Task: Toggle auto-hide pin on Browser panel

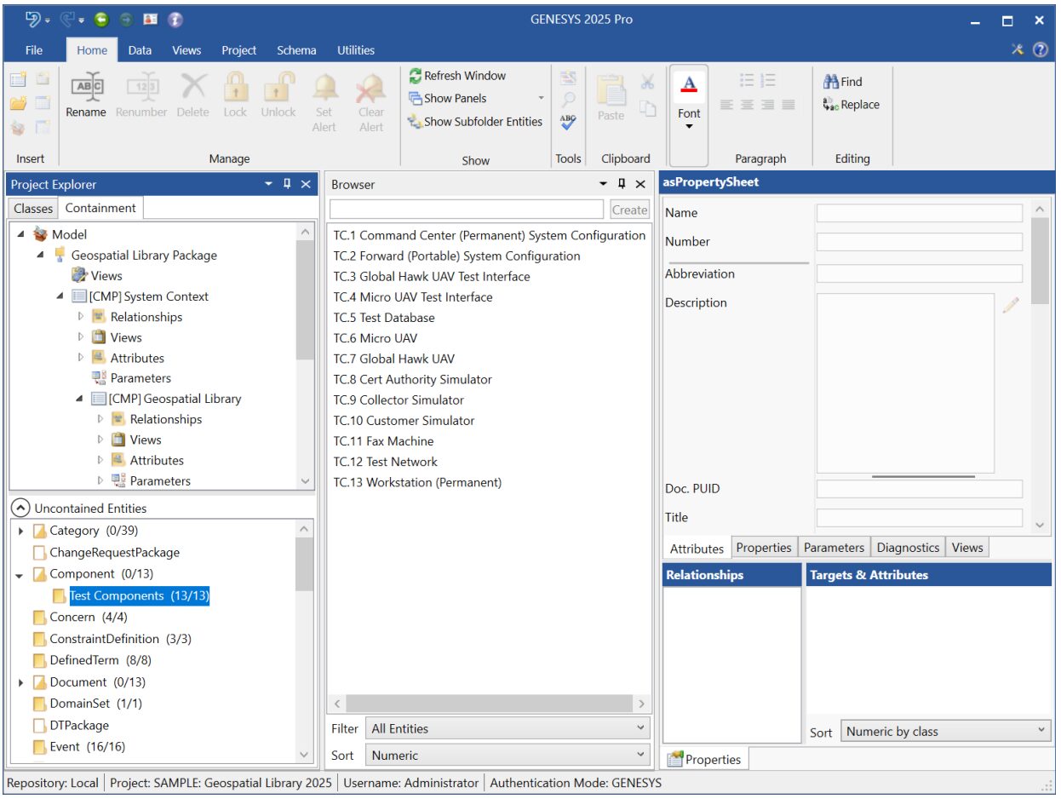Action: click(x=622, y=184)
